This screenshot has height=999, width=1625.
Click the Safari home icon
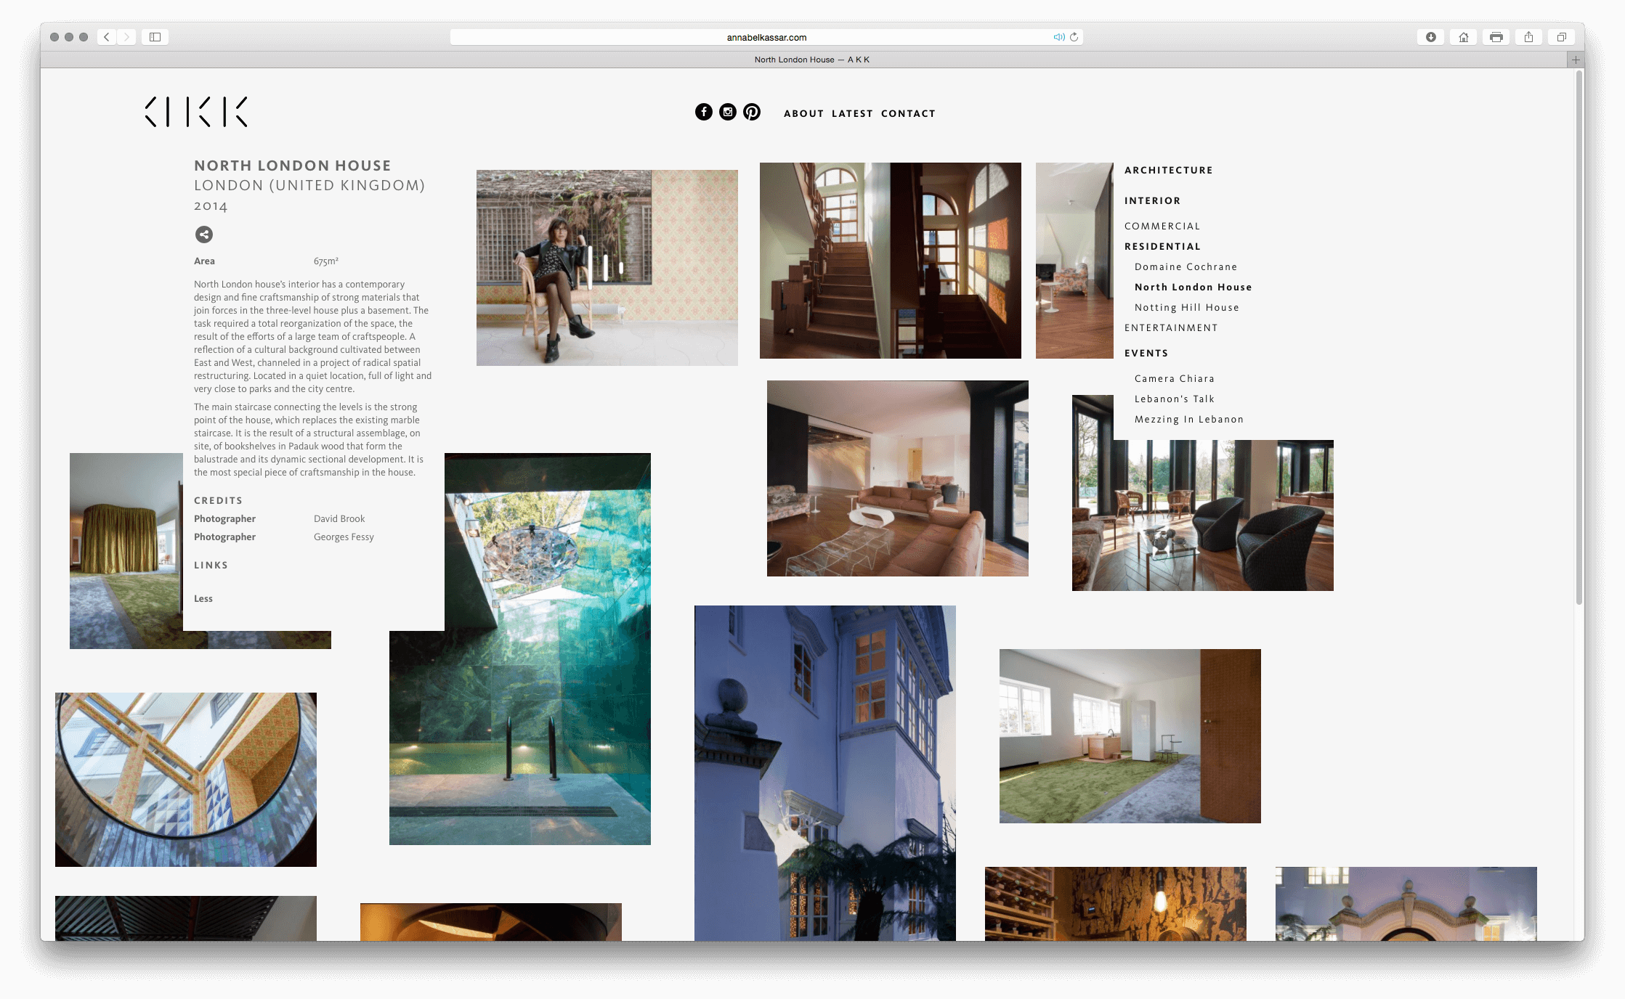[x=1464, y=37]
